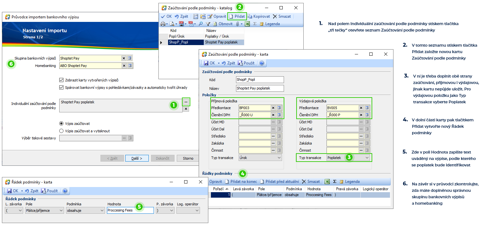Open dropdown arrow beside OK in Zaúčtování karta
The width and height of the screenshot is (483, 225).
tap(218, 63)
